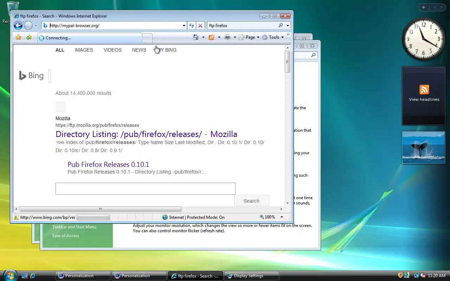This screenshot has width=450, height=281.
Task: Click 'Ease of Access' in Personalization window
Action: [x=66, y=236]
